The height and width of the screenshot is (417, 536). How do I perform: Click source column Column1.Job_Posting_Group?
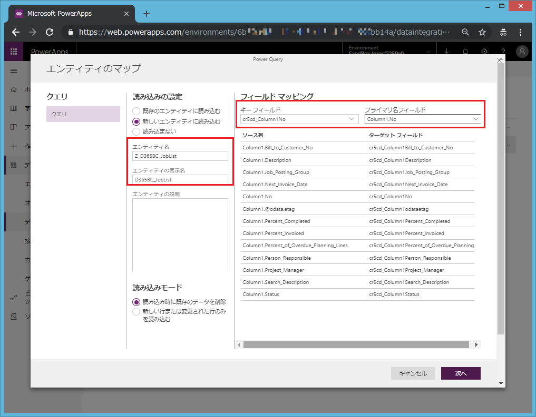coord(276,172)
